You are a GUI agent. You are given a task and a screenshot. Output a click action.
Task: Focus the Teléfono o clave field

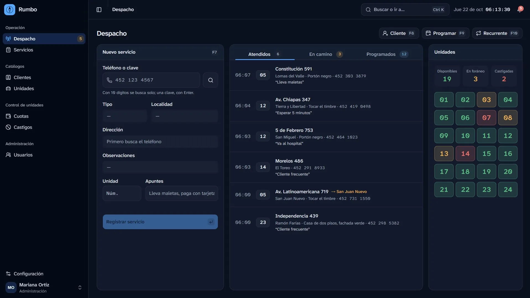[x=151, y=80]
